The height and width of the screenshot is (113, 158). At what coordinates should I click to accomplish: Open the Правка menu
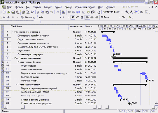19,7
